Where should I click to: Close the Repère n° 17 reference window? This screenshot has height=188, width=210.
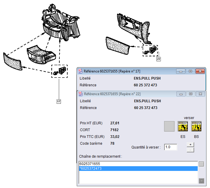pyautogui.click(x=200, y=71)
